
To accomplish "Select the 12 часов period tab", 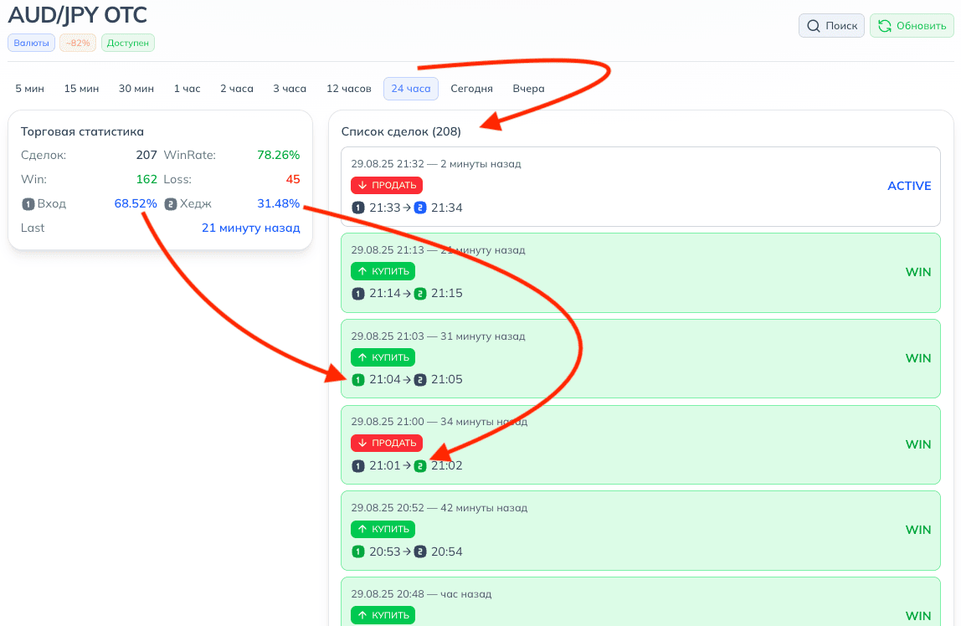I will coord(349,89).
